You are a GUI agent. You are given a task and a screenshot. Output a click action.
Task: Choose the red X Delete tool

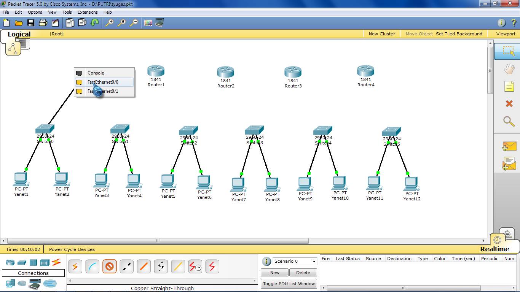click(509, 103)
